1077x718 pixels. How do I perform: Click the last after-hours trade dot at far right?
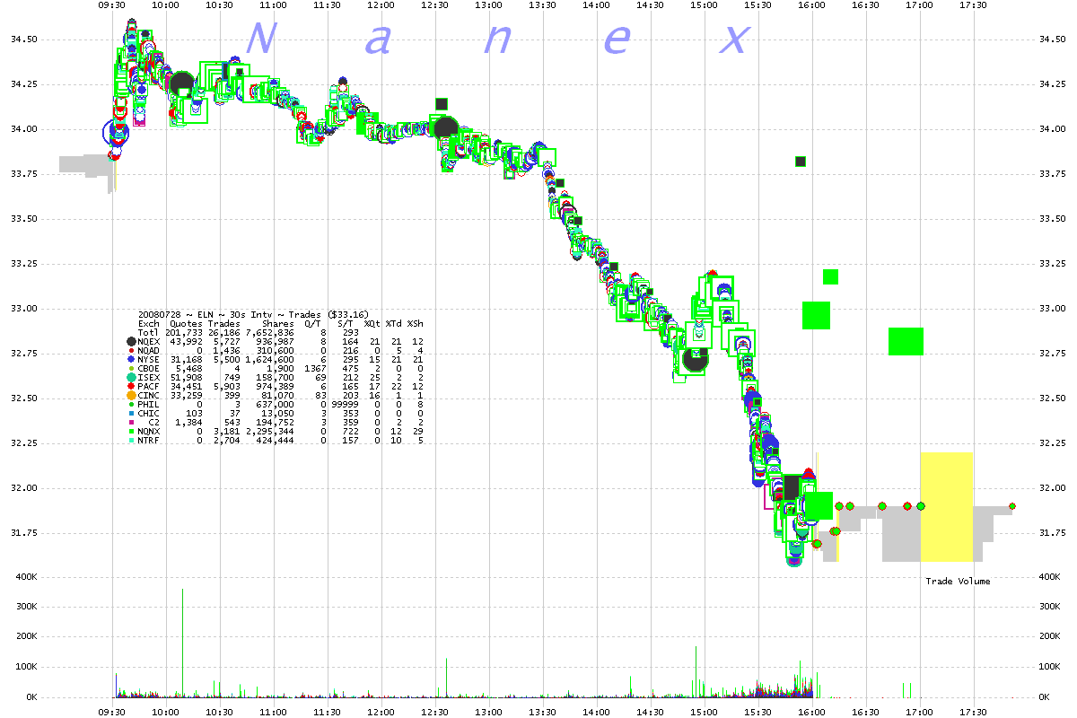click(x=1012, y=506)
